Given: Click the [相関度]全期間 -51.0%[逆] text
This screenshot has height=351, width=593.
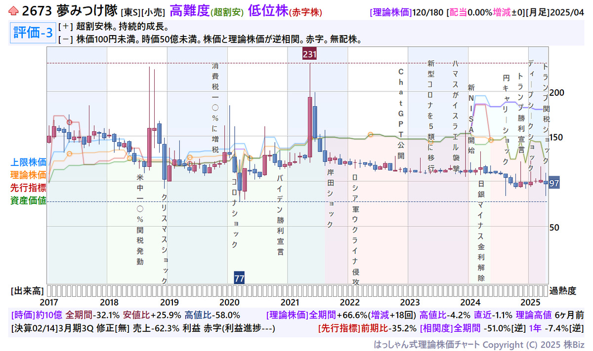Looking at the screenshot, I should click(x=502, y=327).
